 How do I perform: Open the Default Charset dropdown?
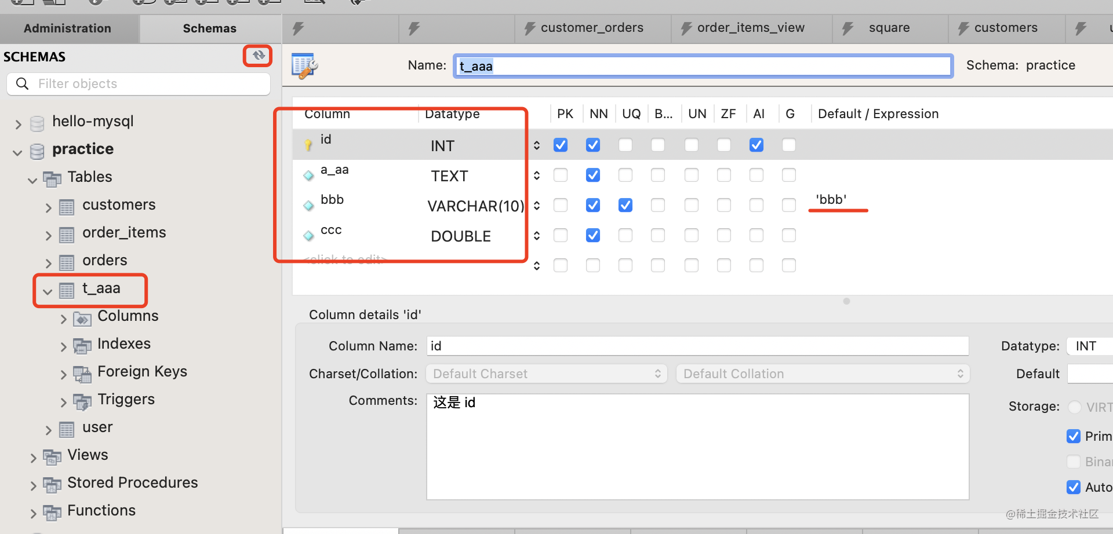pyautogui.click(x=546, y=374)
